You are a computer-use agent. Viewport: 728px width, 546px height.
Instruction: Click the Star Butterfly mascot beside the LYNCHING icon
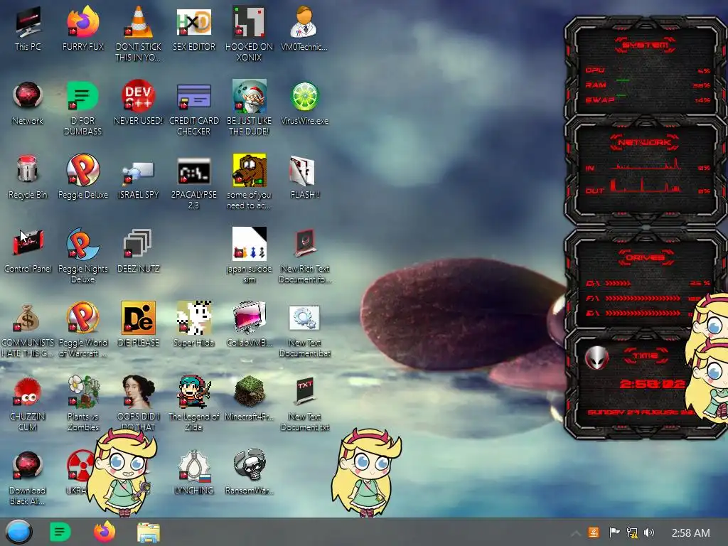tap(122, 472)
